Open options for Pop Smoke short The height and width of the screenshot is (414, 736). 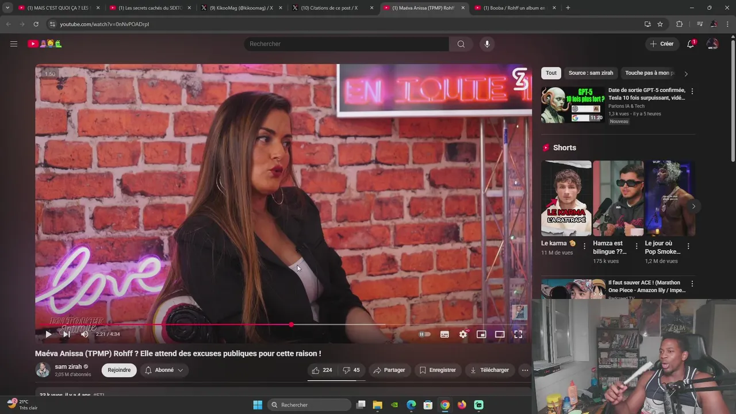pos(688,246)
